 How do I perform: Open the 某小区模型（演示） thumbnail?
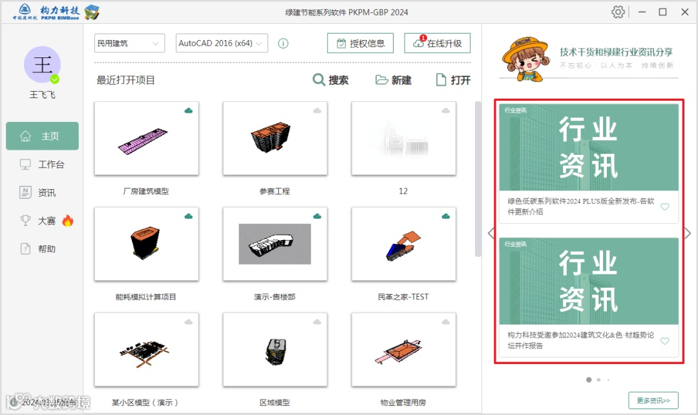pos(147,350)
